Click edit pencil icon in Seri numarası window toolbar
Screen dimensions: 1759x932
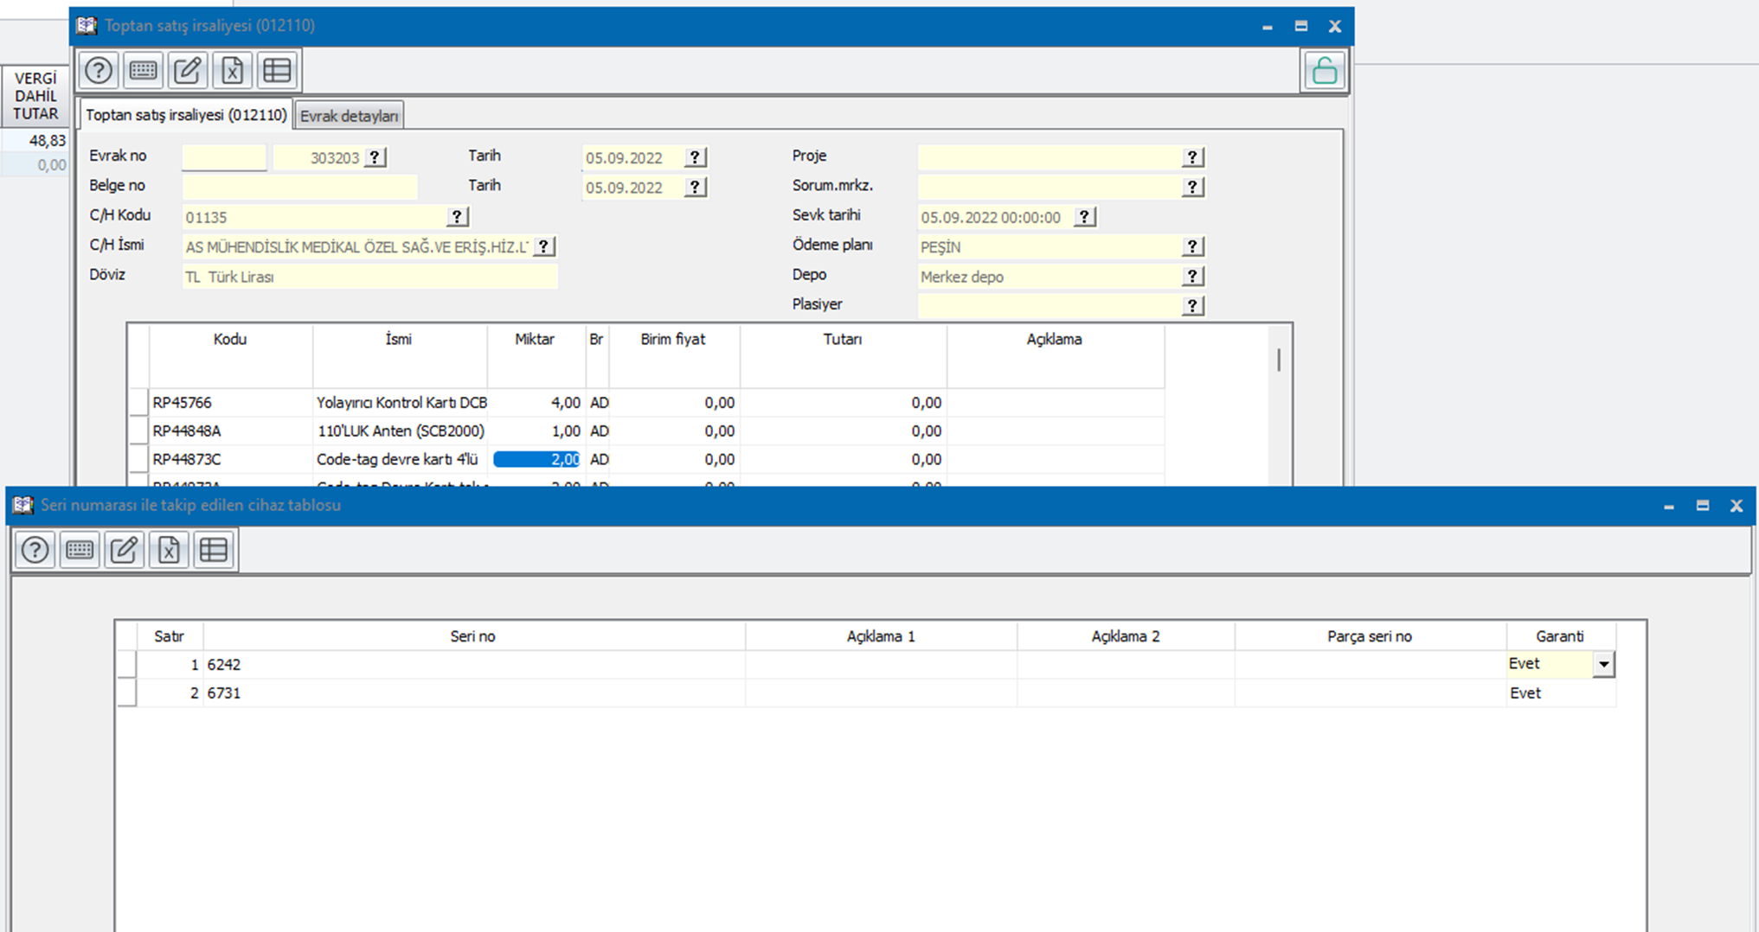click(x=125, y=550)
